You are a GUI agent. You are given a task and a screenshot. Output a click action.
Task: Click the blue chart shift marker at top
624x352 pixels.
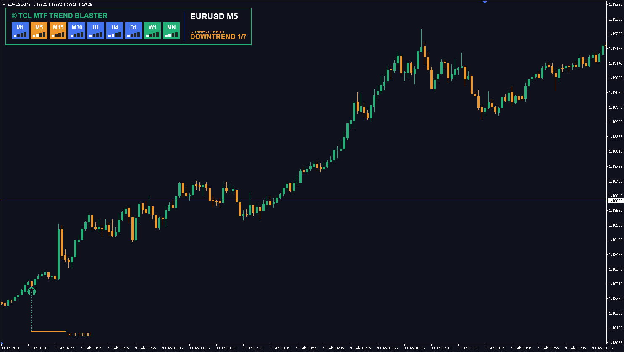(x=485, y=2)
